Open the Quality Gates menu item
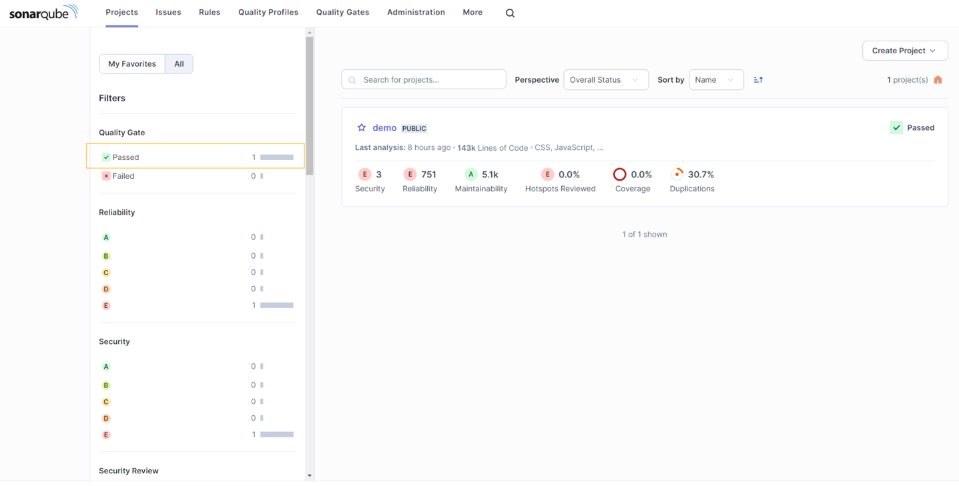Screen dimensions: 959x486 [x=342, y=13]
